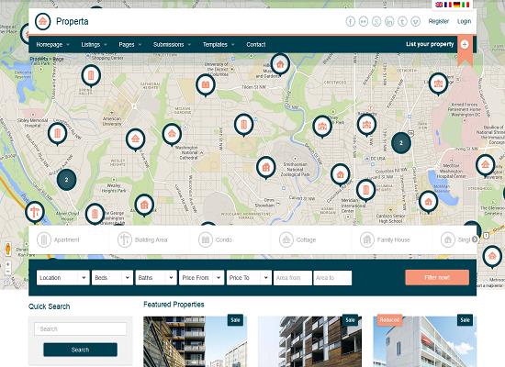Screen dimensions: 505x367
Task: Open the LinkedIn social icon
Action: pyautogui.click(x=389, y=22)
